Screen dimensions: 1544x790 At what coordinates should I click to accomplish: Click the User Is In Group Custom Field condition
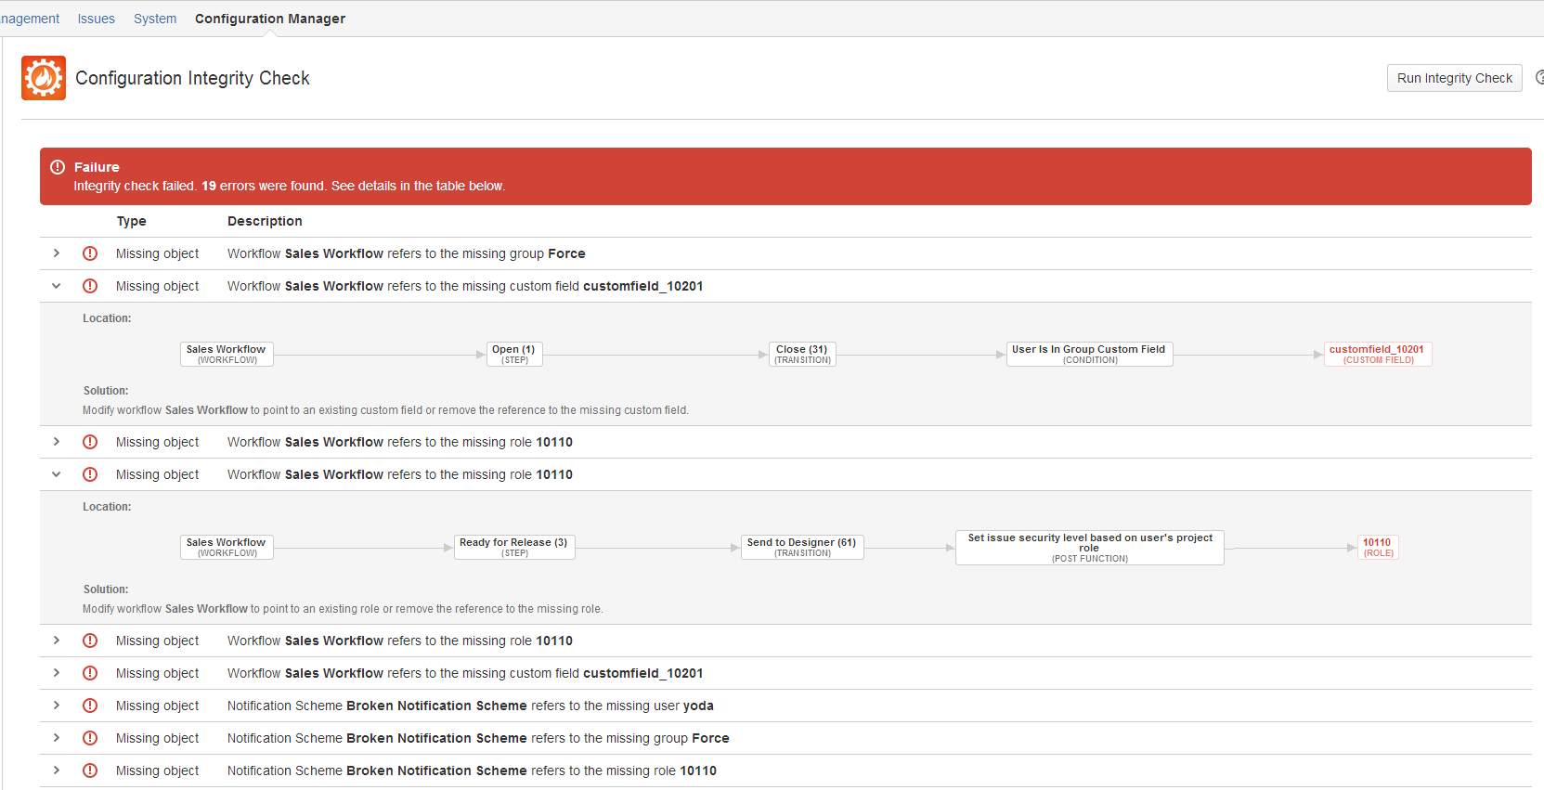pyautogui.click(x=1090, y=355)
